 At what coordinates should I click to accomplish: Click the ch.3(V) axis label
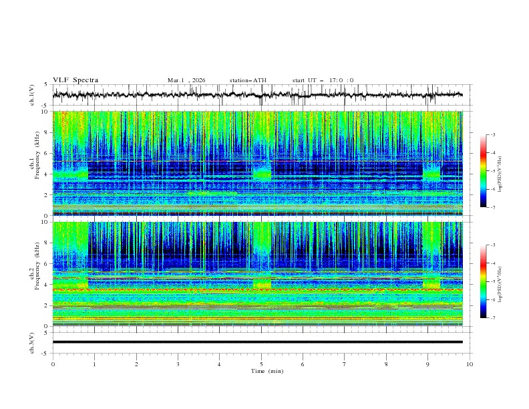(x=32, y=343)
